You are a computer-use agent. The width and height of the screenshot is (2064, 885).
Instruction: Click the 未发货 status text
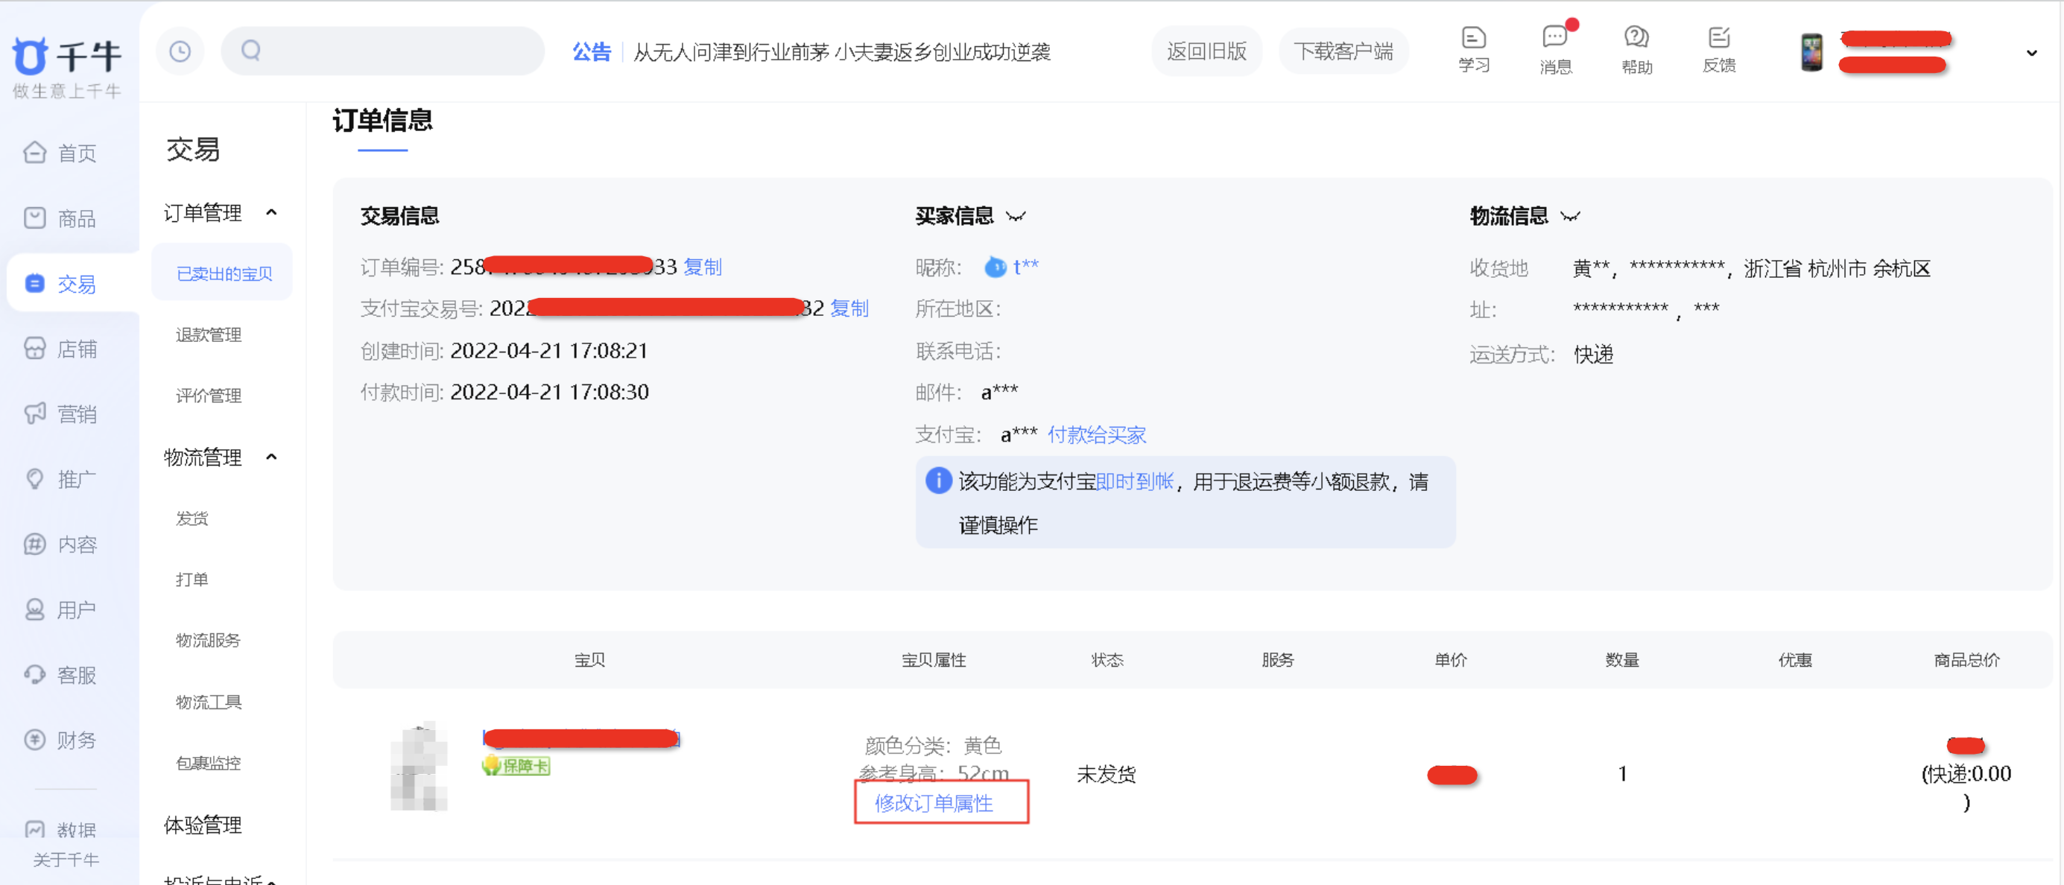pyautogui.click(x=1107, y=774)
